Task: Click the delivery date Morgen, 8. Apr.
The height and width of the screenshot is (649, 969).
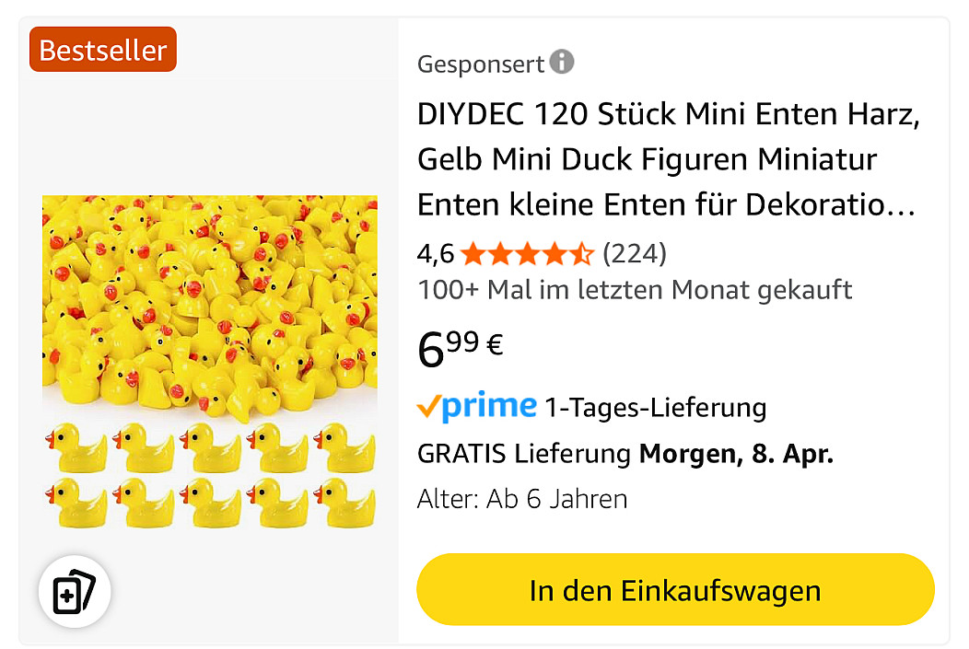Action: (x=736, y=454)
